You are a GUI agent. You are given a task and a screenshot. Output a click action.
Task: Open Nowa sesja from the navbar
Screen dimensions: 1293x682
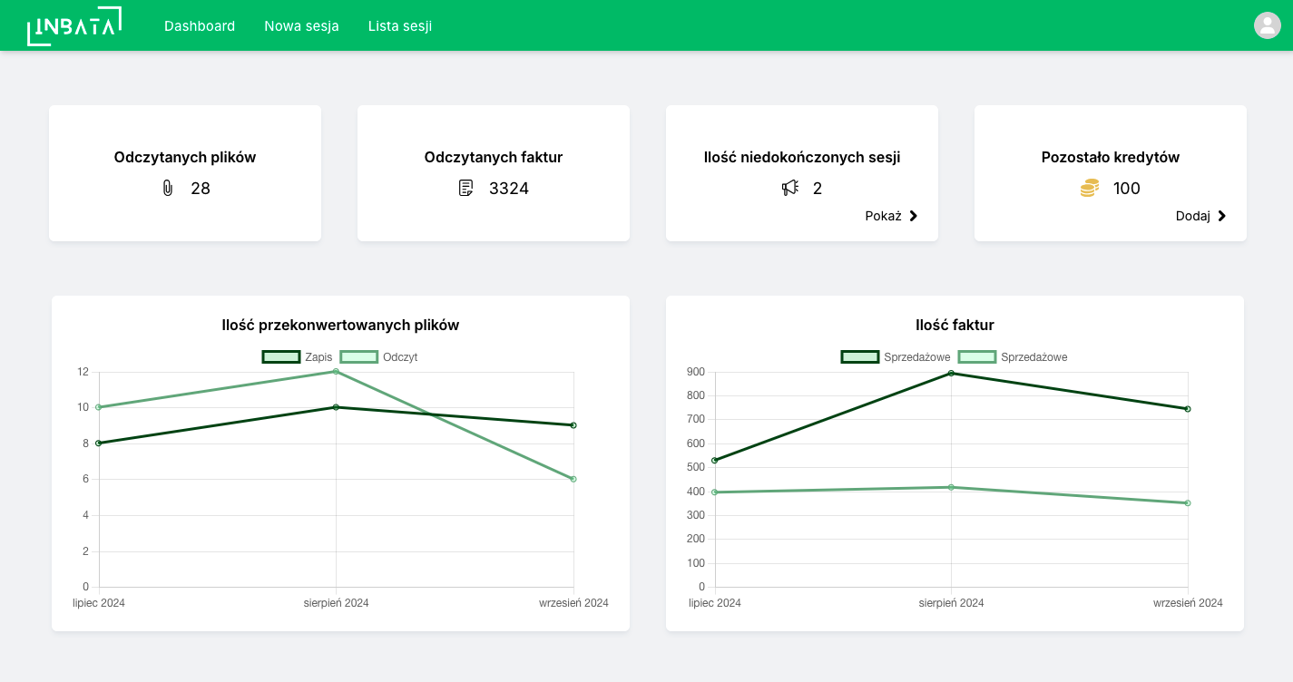[x=301, y=25]
